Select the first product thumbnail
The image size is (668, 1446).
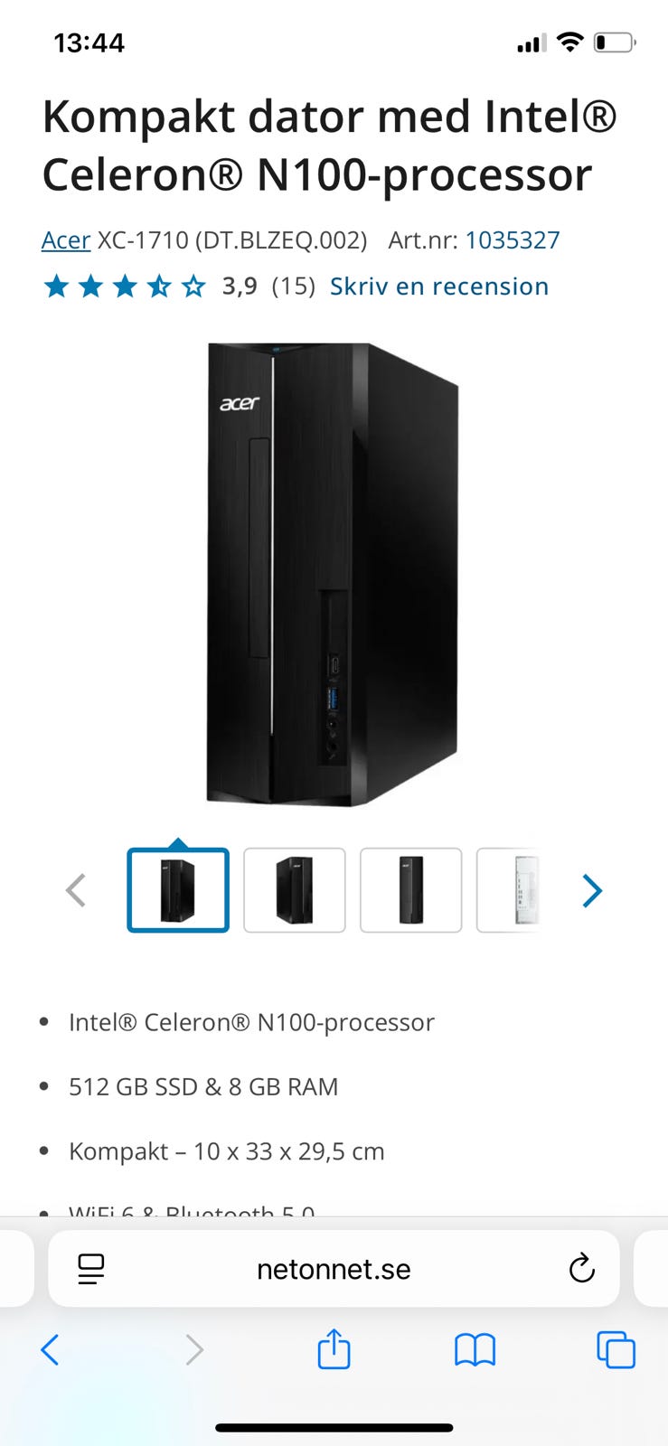178,890
